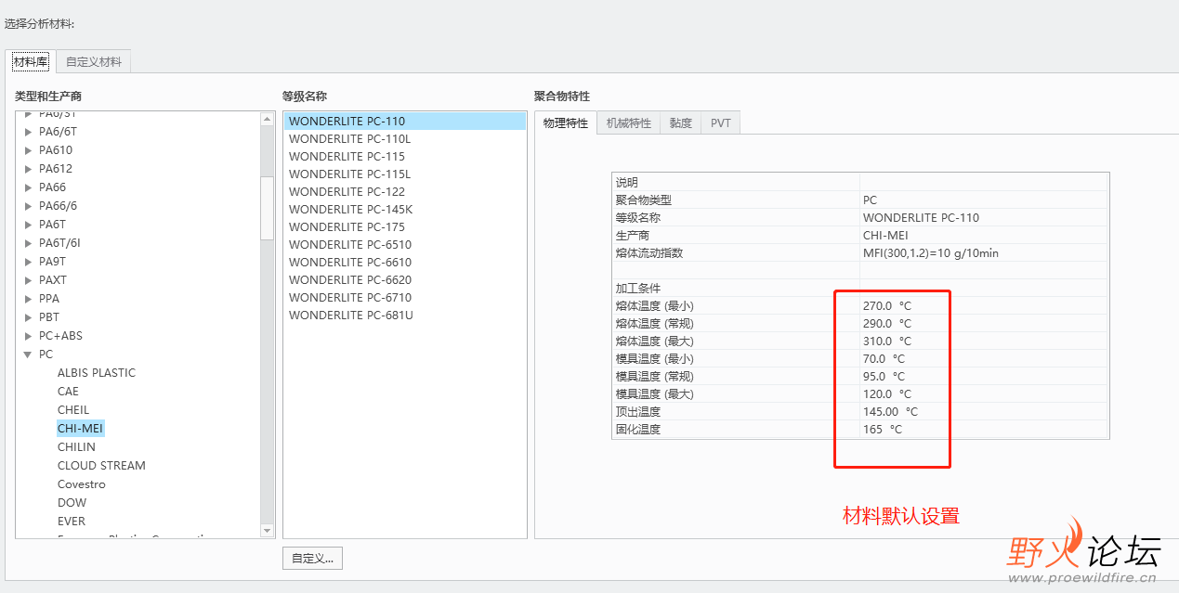Click the 自定义... button
The width and height of the screenshot is (1179, 593).
pyautogui.click(x=313, y=559)
